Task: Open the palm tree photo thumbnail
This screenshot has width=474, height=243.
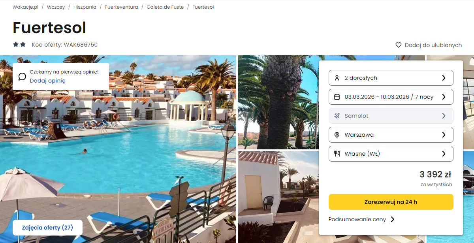Action: pos(278,102)
